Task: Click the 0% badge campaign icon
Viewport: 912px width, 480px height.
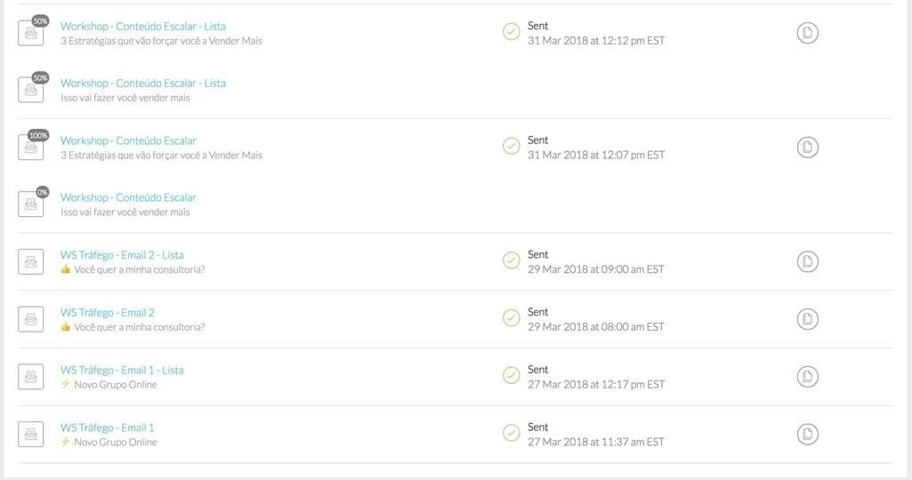Action: pyautogui.click(x=31, y=204)
